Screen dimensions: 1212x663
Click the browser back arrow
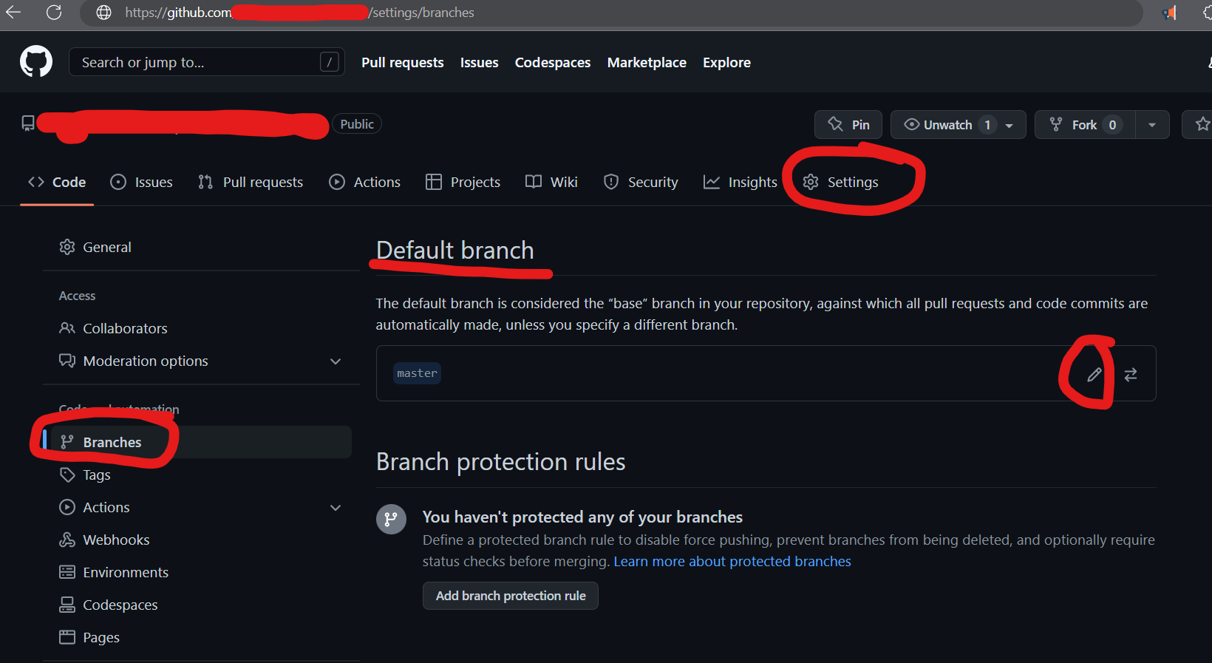(x=13, y=12)
